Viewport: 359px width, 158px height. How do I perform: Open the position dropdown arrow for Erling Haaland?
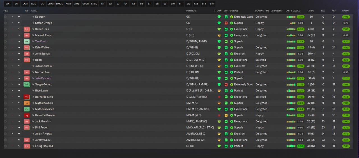(x=19, y=146)
